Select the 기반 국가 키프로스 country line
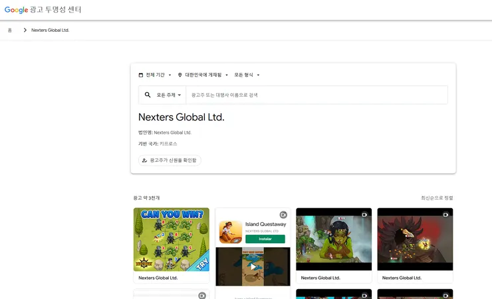The image size is (492, 299). point(158,144)
